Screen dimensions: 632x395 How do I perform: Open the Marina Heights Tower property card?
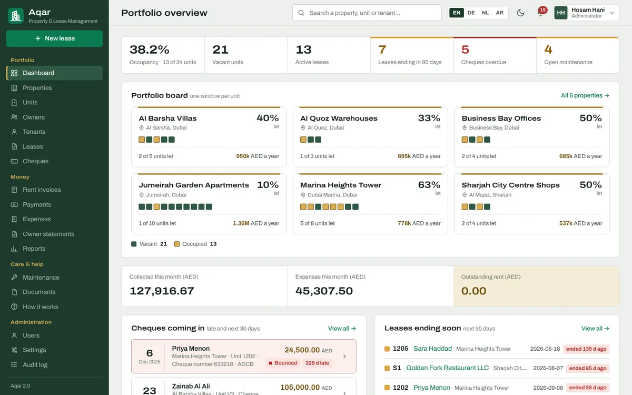(x=370, y=204)
